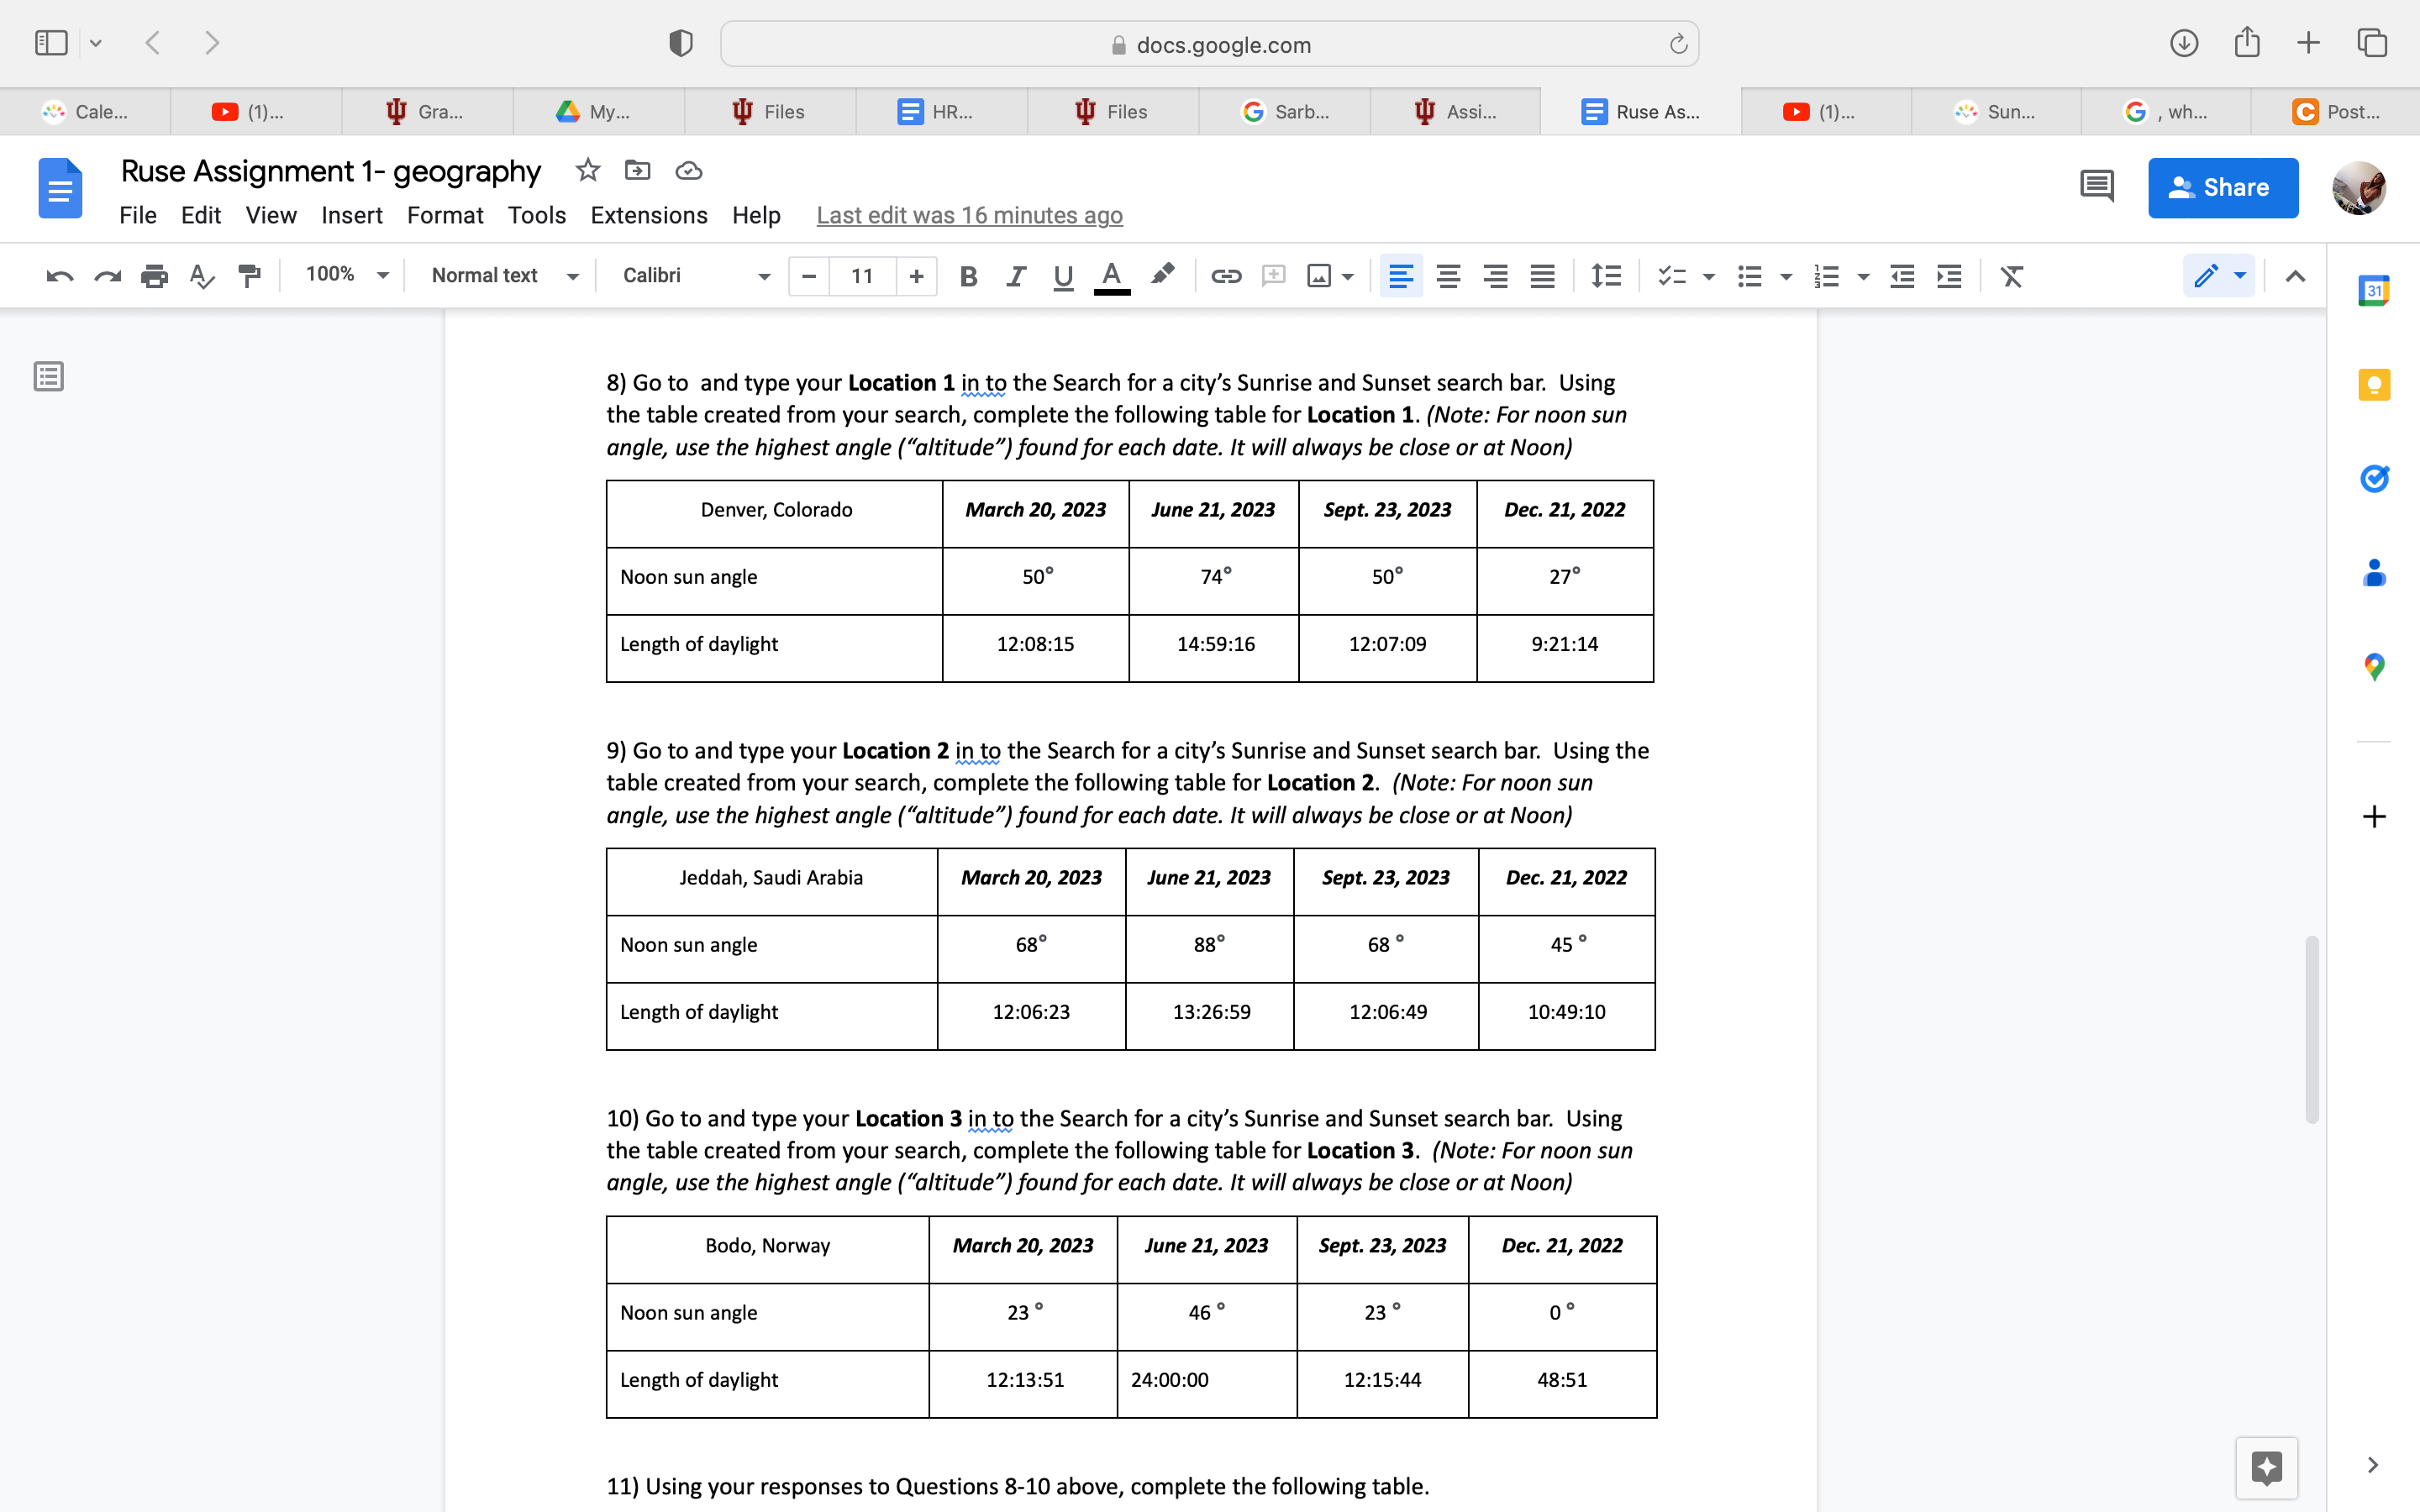The height and width of the screenshot is (1512, 2420).
Task: Star this document
Action: coord(588,170)
